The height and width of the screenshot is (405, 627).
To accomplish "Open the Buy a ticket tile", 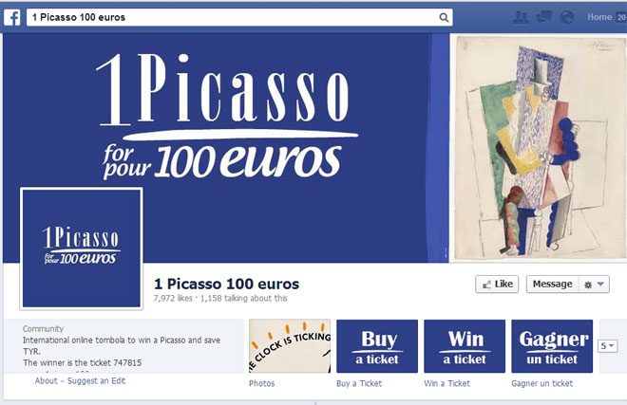I will pyautogui.click(x=377, y=346).
